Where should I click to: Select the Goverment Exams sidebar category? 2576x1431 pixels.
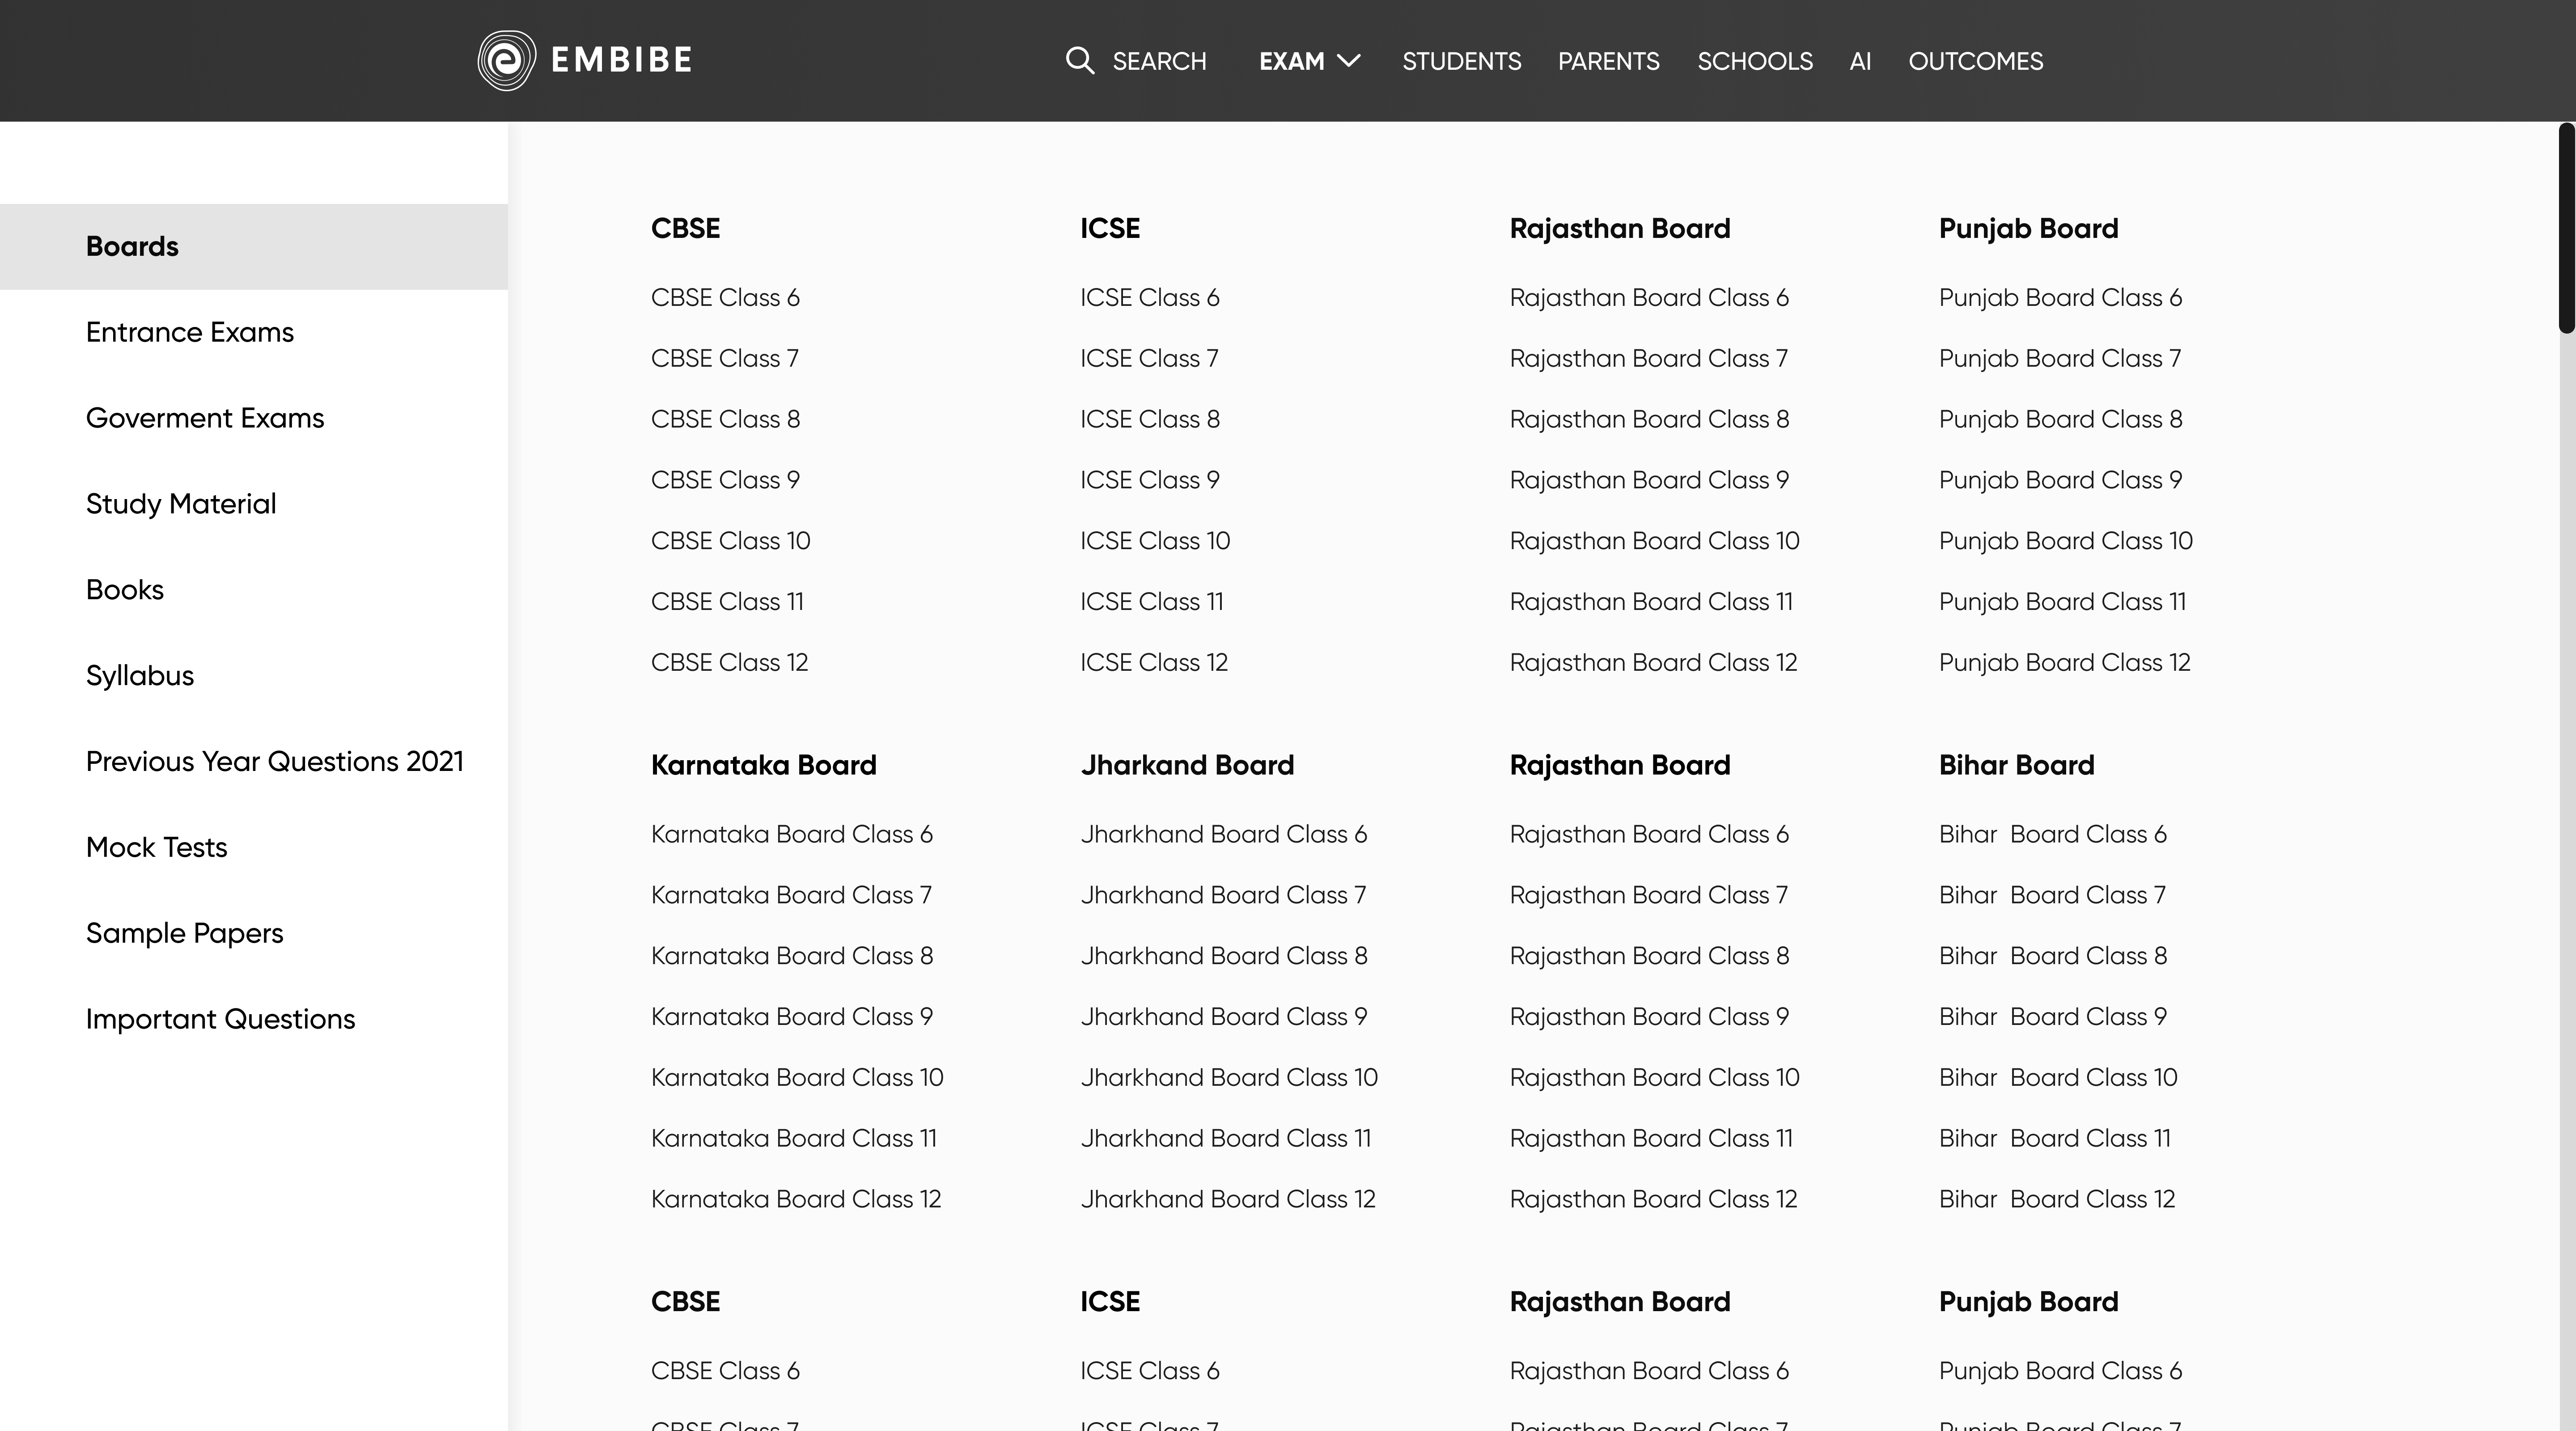(254, 418)
